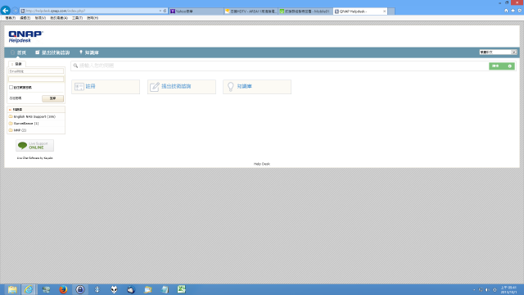Open 提出技術諮詢 in the nav bar
524x295 pixels.
pyautogui.click(x=52, y=52)
